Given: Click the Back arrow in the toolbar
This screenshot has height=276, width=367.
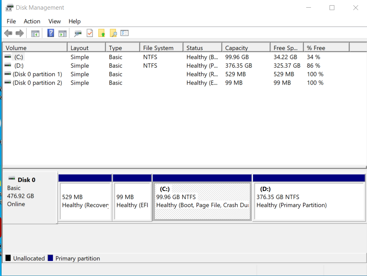Looking at the screenshot, I should coord(8,33).
